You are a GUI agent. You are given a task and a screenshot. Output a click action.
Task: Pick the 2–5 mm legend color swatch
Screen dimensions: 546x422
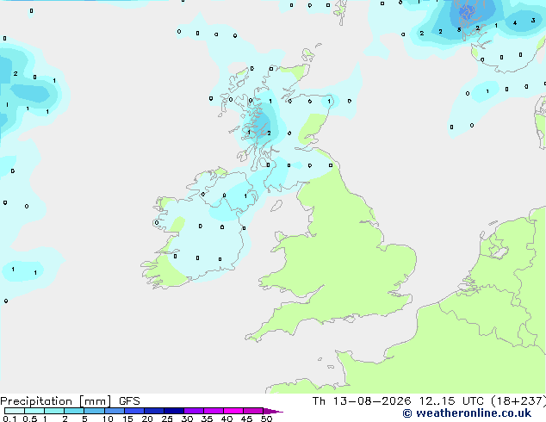coord(74,411)
